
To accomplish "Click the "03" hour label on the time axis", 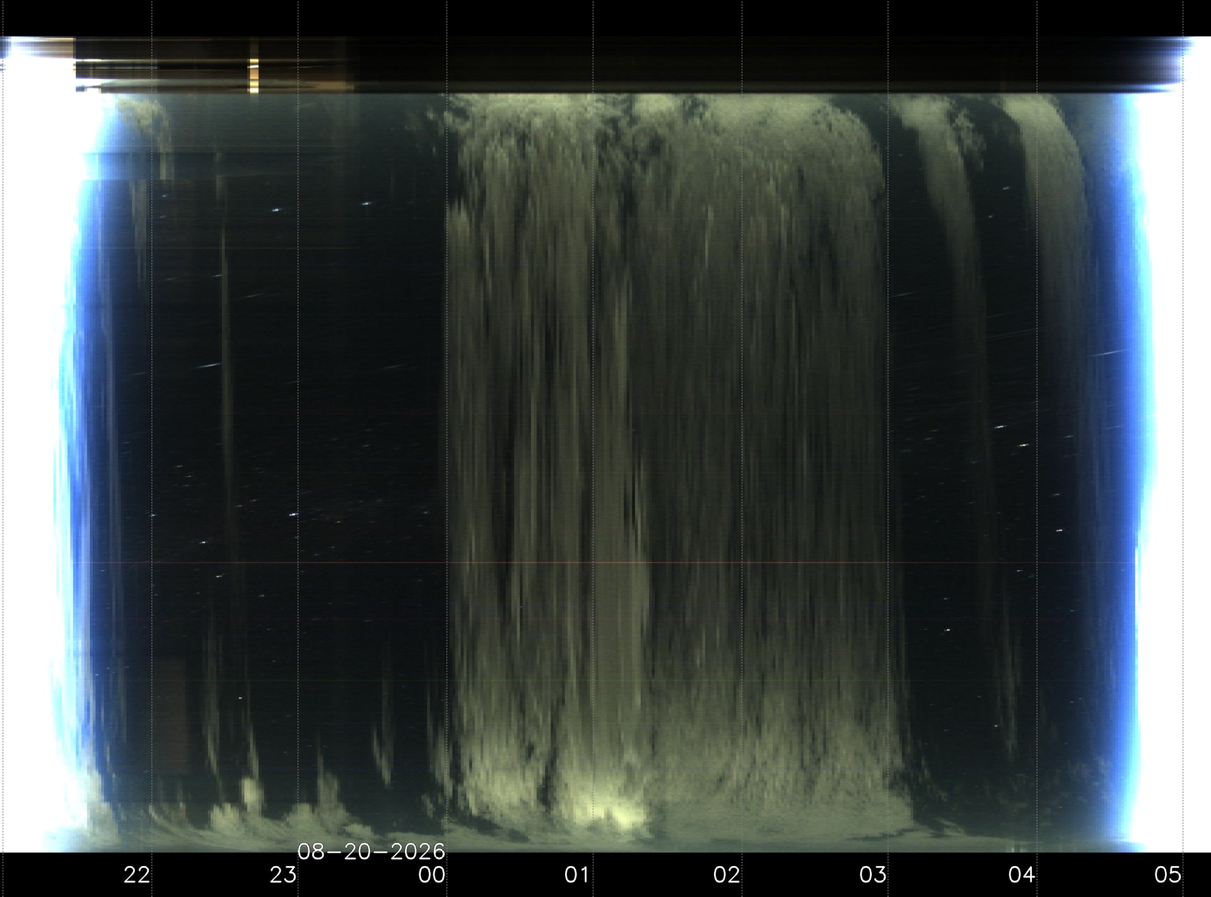I will (x=874, y=874).
